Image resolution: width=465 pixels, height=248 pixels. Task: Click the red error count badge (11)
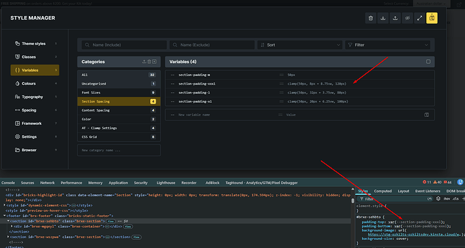point(427,182)
